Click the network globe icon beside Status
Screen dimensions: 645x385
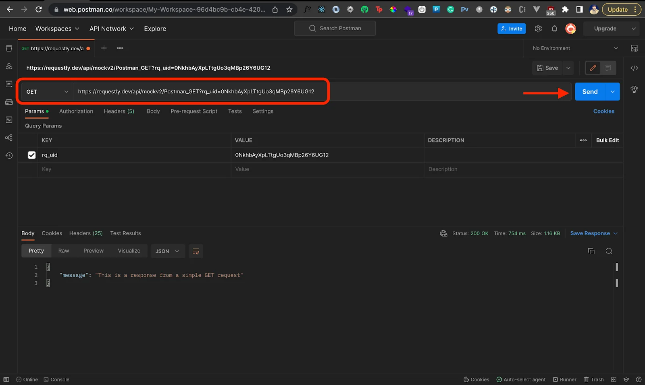pos(443,233)
